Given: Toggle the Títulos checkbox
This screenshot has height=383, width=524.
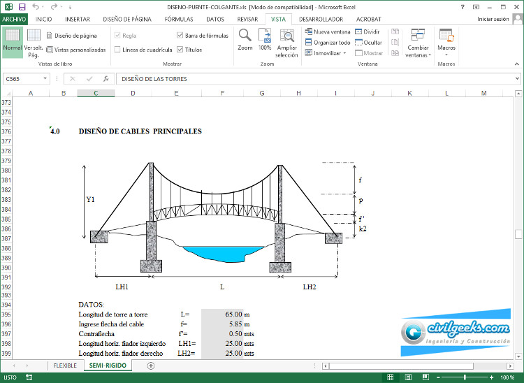Looking at the screenshot, I should coord(180,50).
